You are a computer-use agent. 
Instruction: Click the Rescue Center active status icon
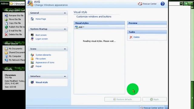click(142, 108)
